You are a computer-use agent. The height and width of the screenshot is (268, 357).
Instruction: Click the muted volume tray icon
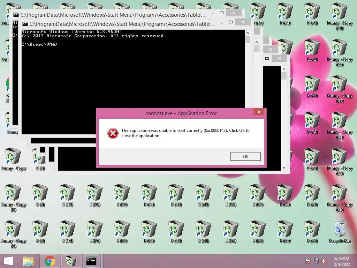pyautogui.click(x=324, y=261)
